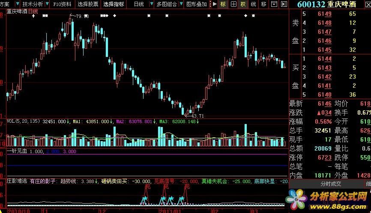Click the 内盘 value 18171
This screenshot has height=213, width=371.
click(323, 175)
